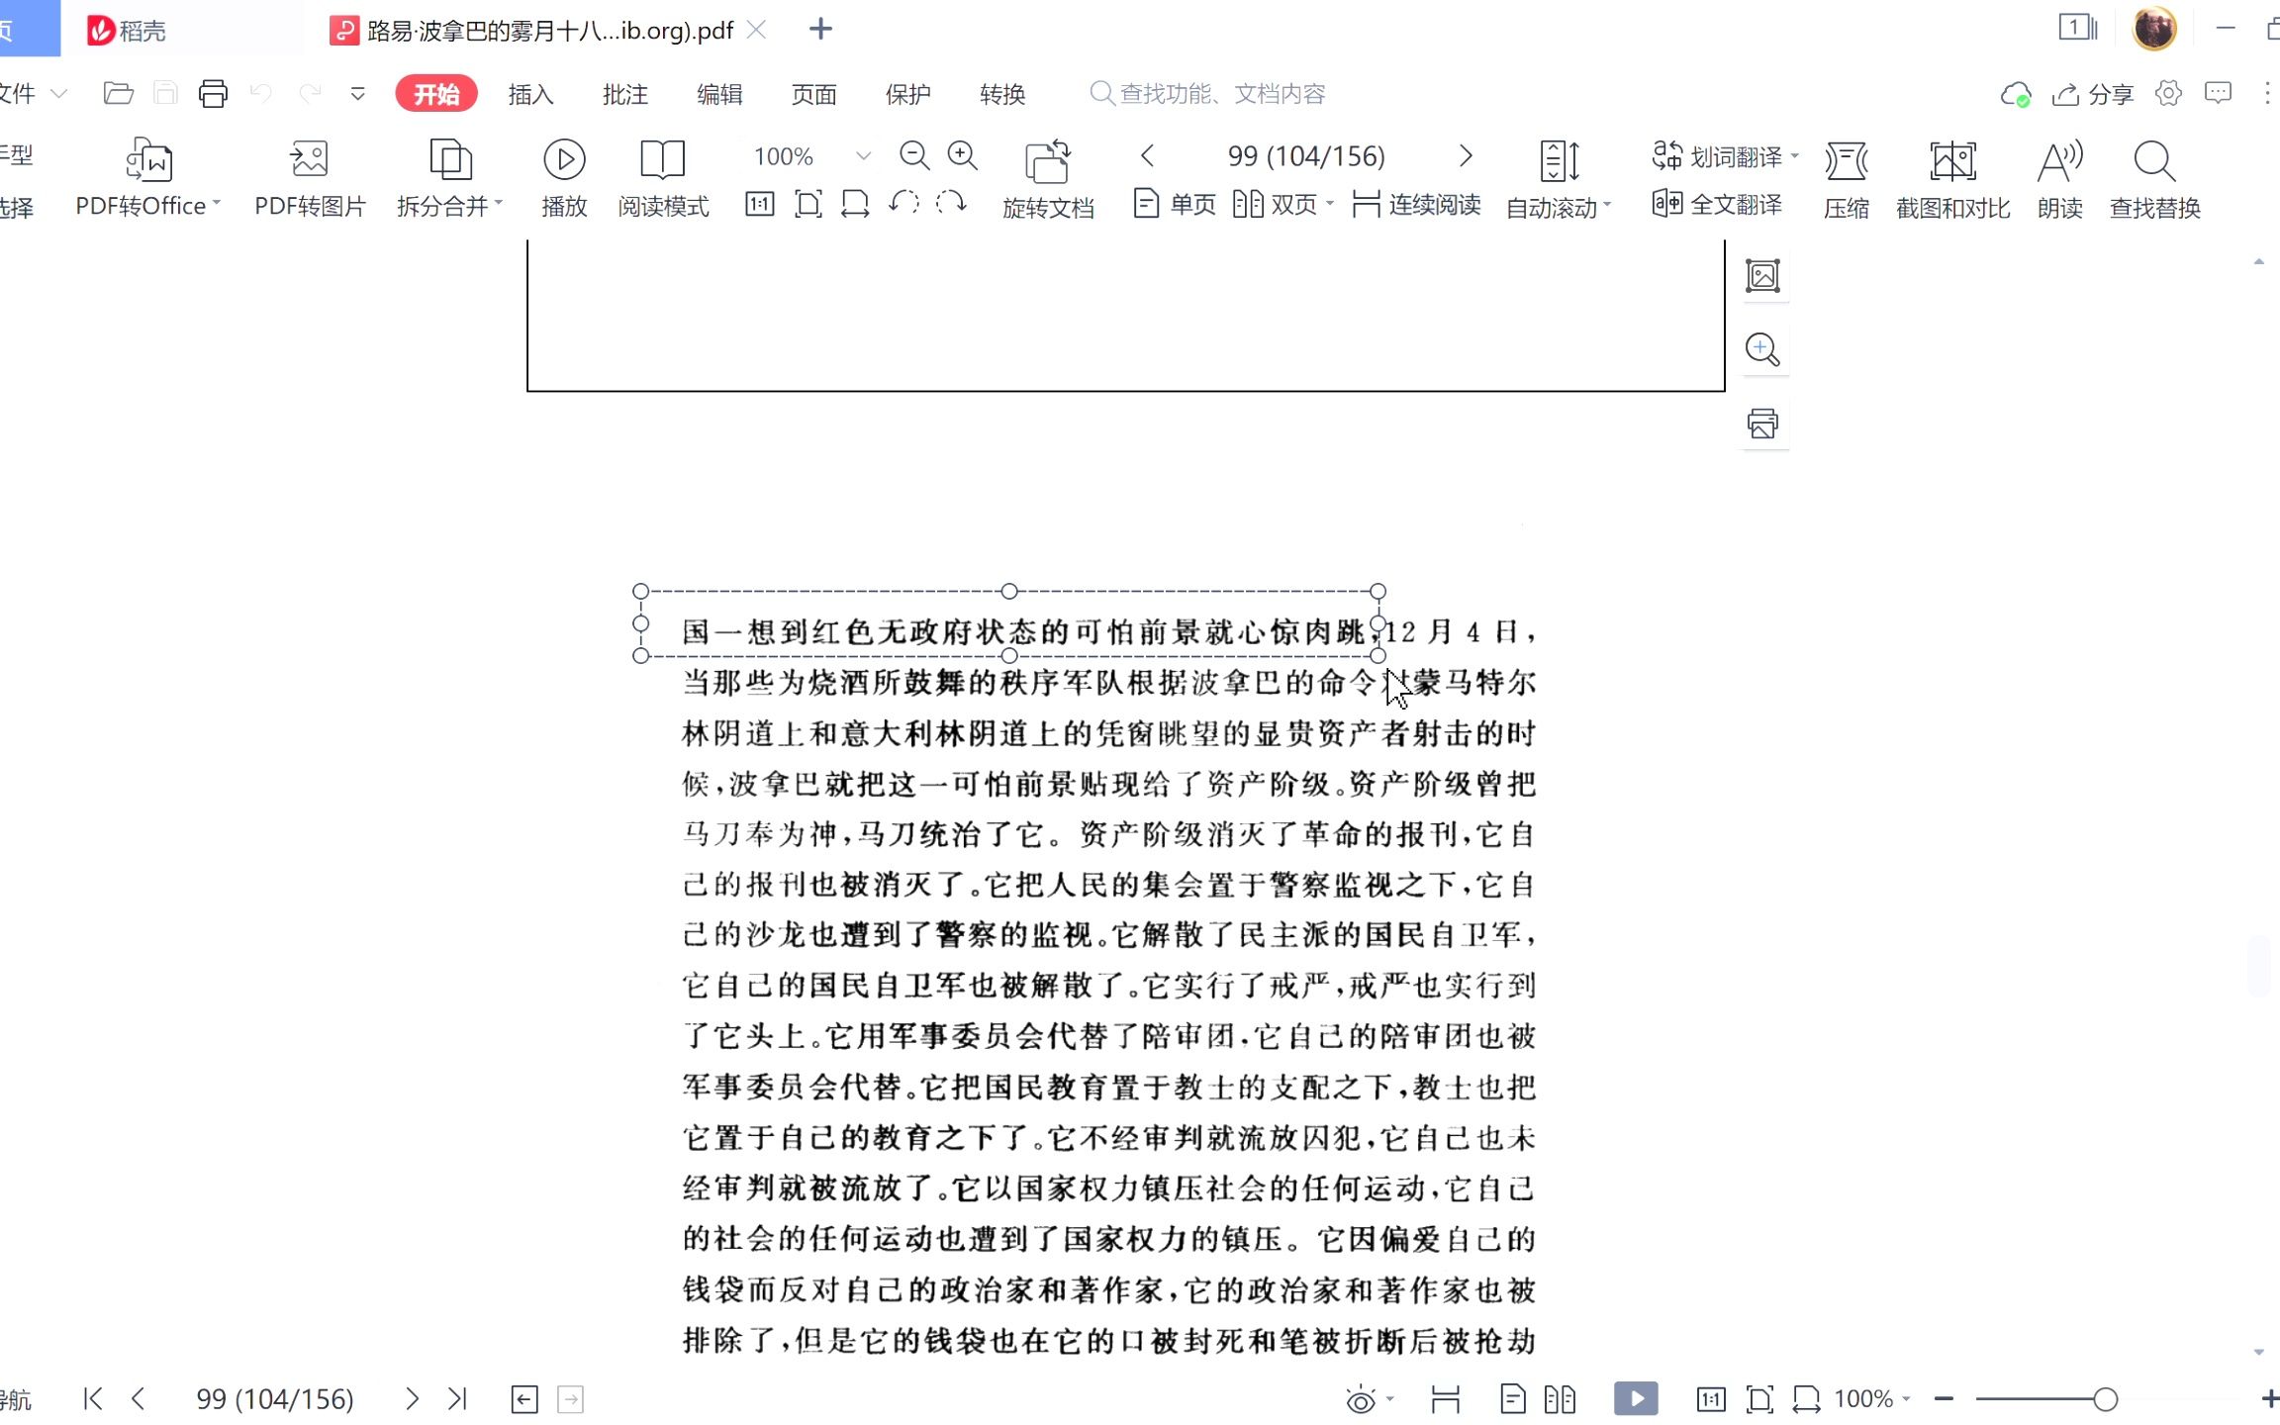
Task: Switch to the 转换 tab
Action: [1002, 94]
